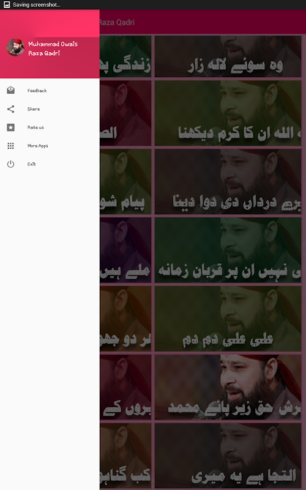Viewport: 306px width, 490px height.
Task: Tap the Feedback envelope icon
Action: tap(10, 90)
